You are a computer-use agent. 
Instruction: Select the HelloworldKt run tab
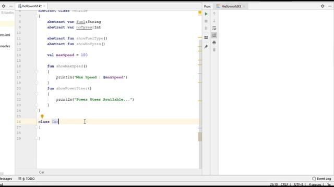tap(231, 6)
